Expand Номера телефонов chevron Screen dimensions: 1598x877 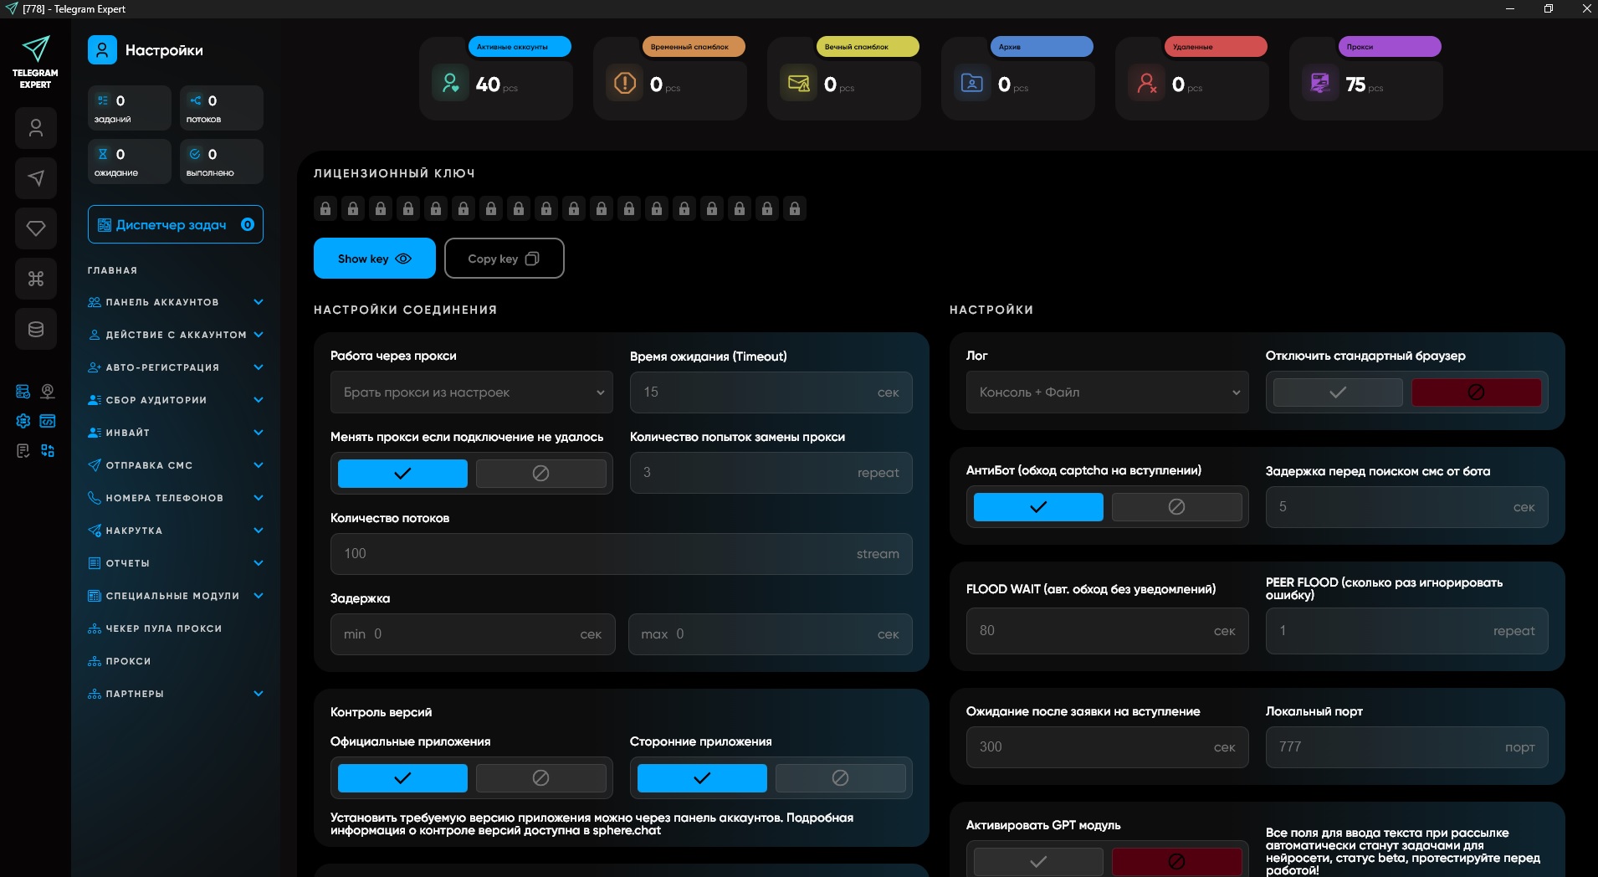point(259,498)
